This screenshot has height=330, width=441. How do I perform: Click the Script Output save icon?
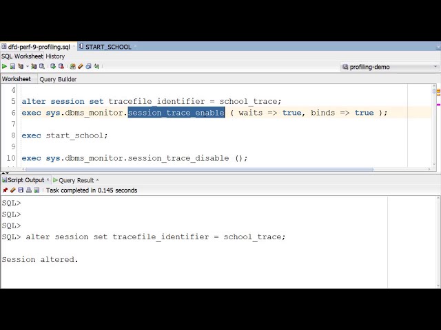point(21,190)
